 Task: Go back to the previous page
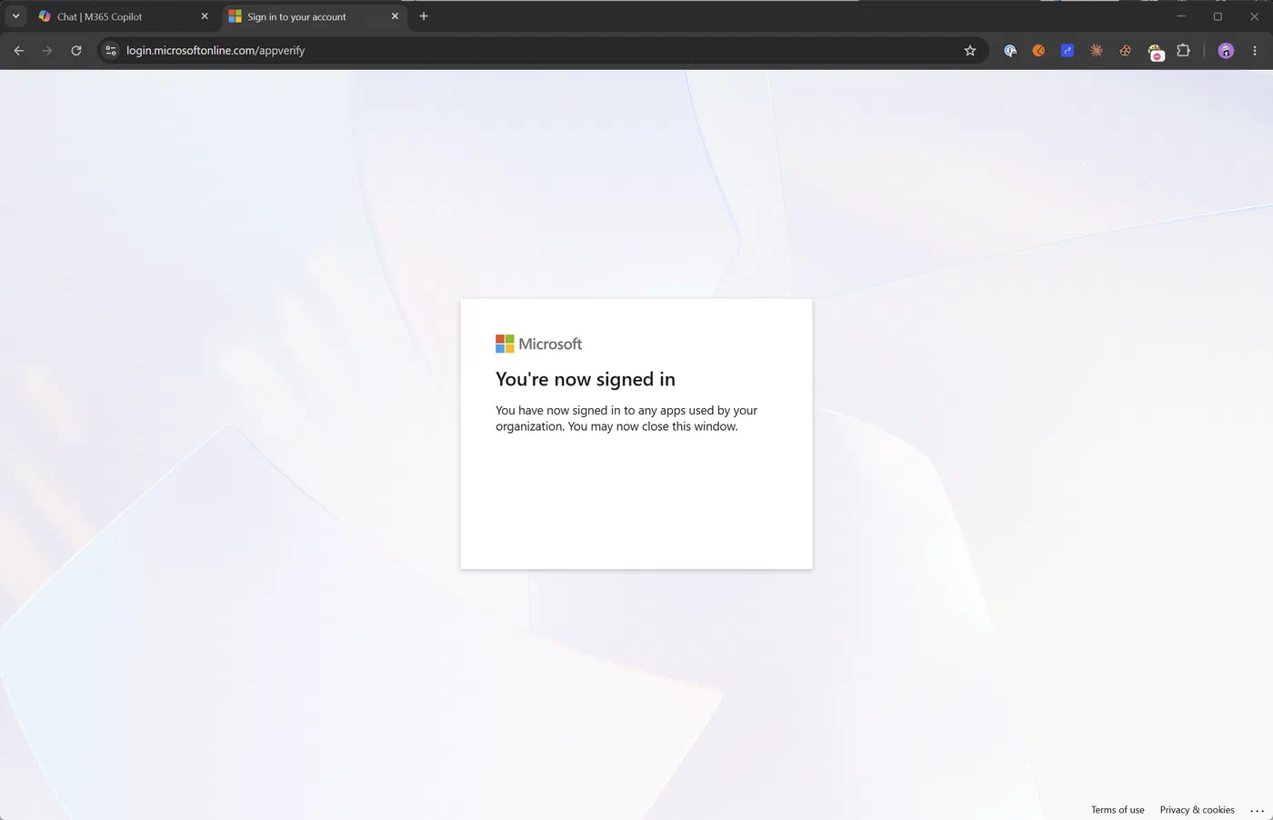[x=19, y=51]
